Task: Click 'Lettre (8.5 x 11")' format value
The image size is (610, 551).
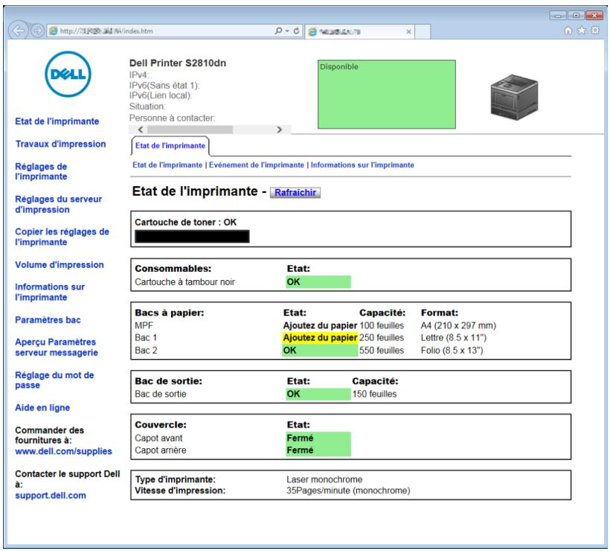Action: pyautogui.click(x=454, y=337)
